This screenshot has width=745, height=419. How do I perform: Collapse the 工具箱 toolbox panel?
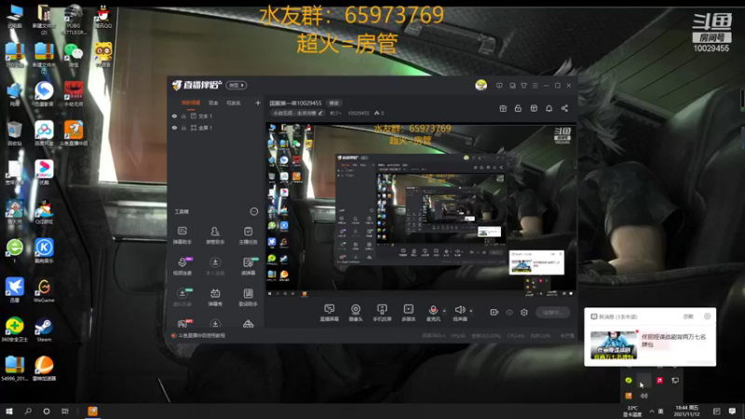coord(253,211)
